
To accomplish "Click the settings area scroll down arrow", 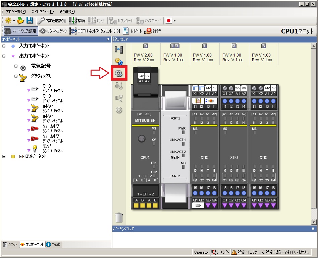I will click(x=314, y=222).
